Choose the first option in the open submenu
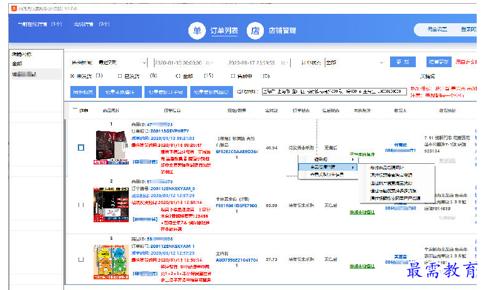This screenshot has height=290, width=483. click(387, 168)
